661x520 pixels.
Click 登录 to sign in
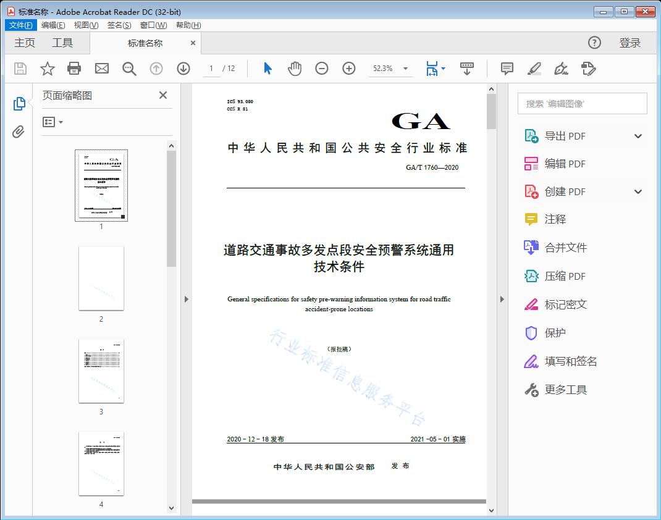(629, 43)
